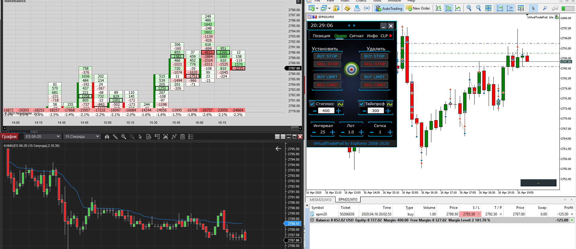Open new chart icon in MetaTrader toolbar
576x249 pixels.
(312, 8)
